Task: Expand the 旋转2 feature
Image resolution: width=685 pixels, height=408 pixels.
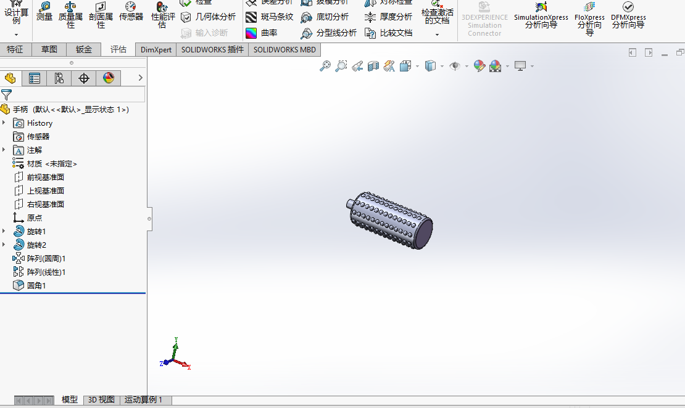Action: [4, 244]
